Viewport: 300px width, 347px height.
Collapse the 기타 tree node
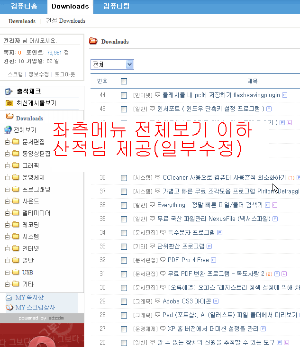(x=7, y=284)
